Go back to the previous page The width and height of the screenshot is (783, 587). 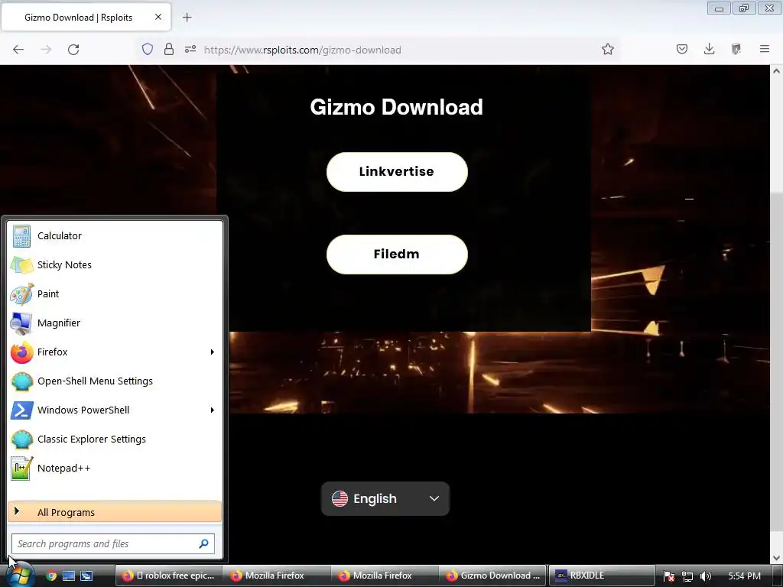coord(18,50)
